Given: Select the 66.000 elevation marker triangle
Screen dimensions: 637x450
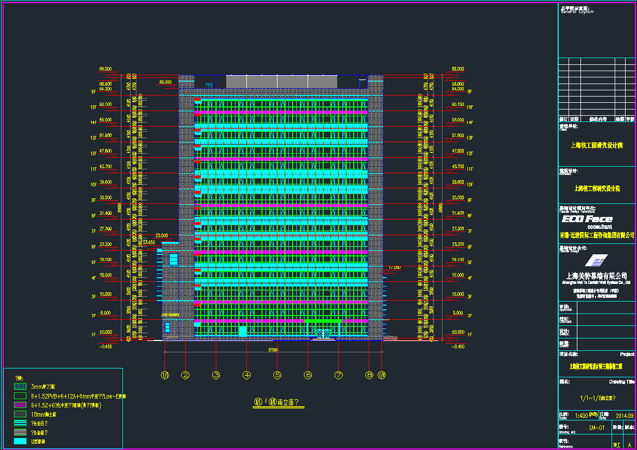Looking at the screenshot, I should click(170, 87).
